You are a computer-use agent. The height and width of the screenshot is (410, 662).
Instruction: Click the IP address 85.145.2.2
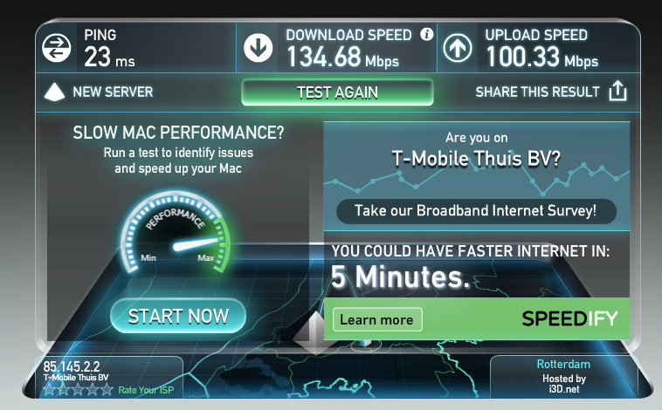[x=72, y=366]
